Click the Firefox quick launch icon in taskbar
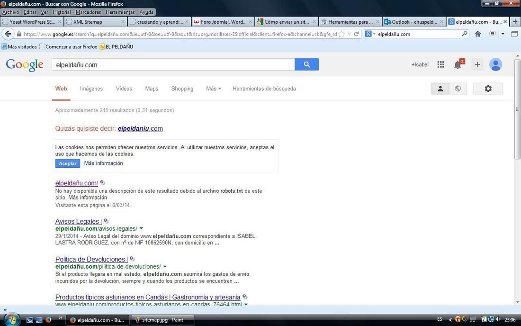The image size is (521, 326). (48, 320)
